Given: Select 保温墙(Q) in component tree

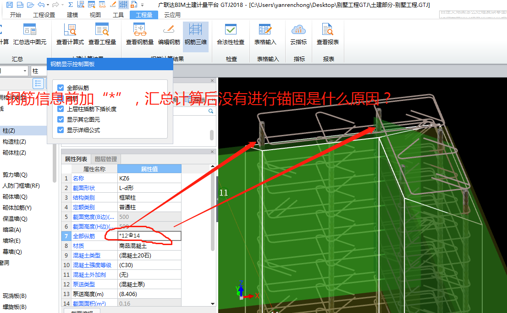Looking at the screenshot, I should (x=15, y=219).
